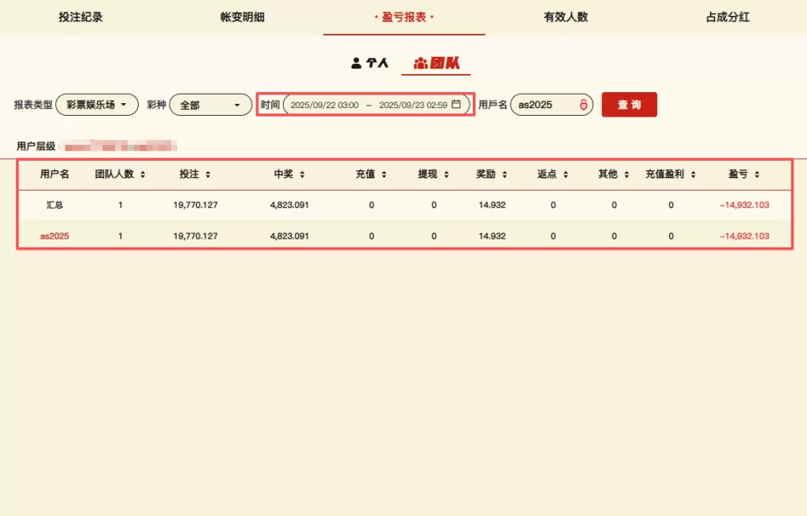Open the date range time picker

click(369, 105)
